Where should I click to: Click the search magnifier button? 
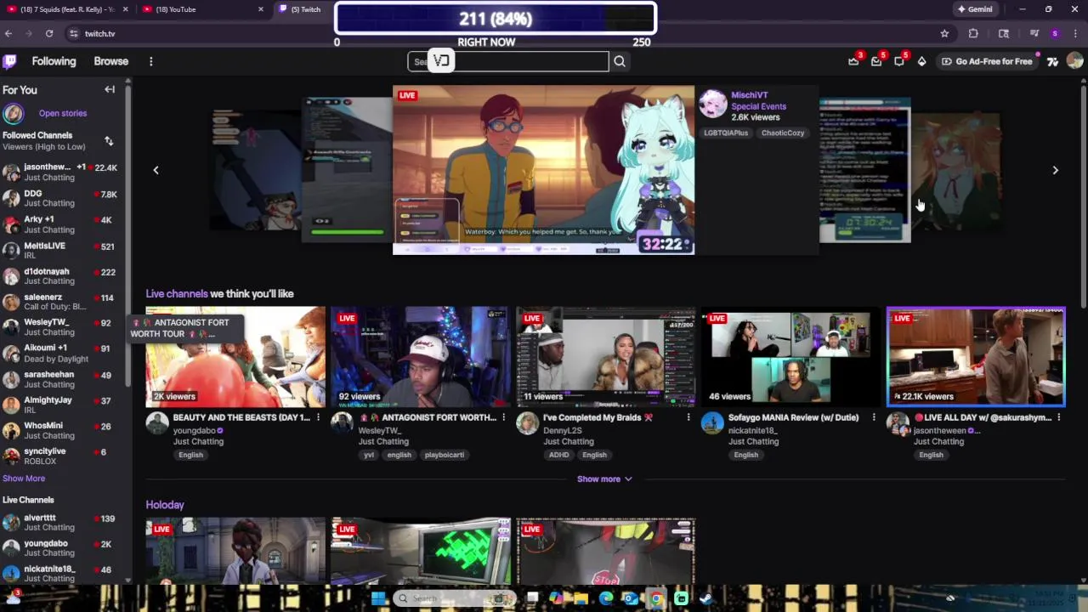620,61
